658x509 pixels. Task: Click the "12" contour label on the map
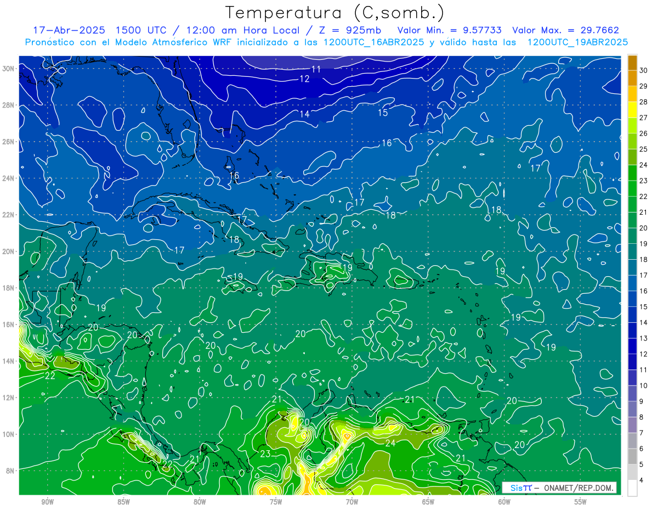304,79
